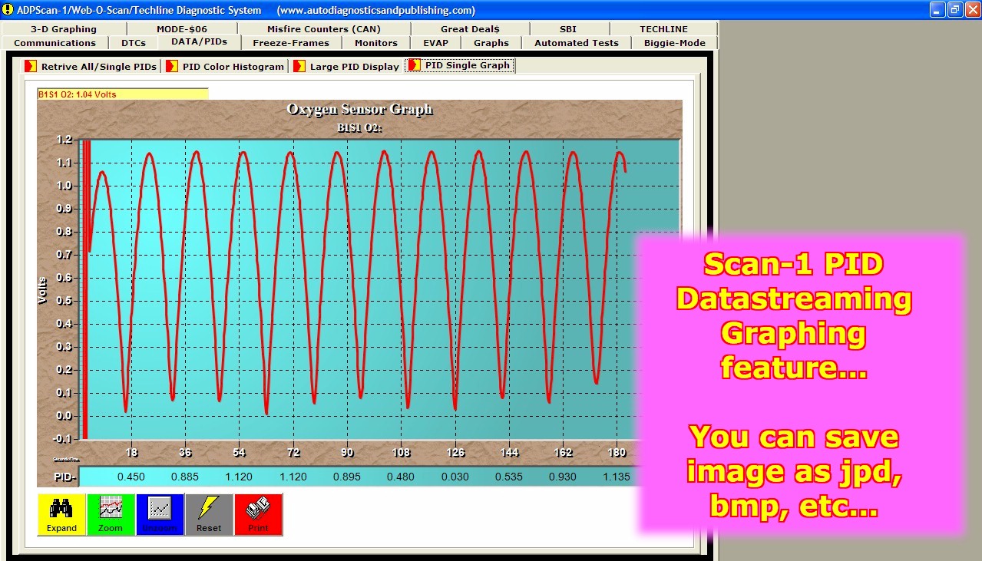The width and height of the screenshot is (982, 561).
Task: Click the Reset lightning bolt button
Action: click(209, 514)
